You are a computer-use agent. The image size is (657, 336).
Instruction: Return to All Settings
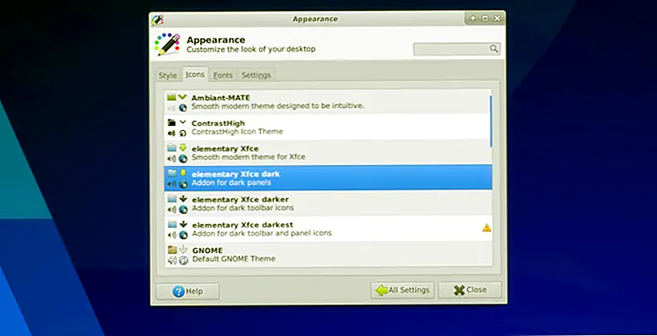click(402, 290)
